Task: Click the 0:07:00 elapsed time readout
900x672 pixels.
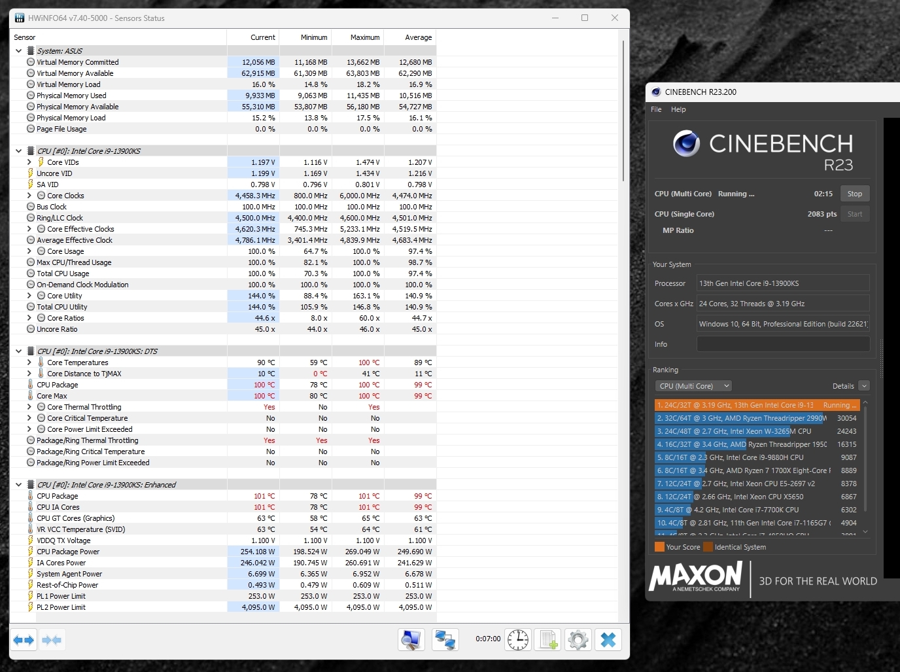Action: (x=488, y=639)
